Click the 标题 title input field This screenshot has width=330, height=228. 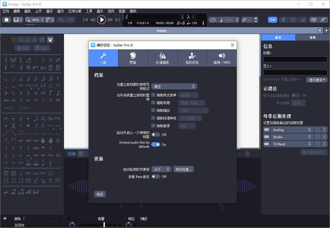(295, 59)
